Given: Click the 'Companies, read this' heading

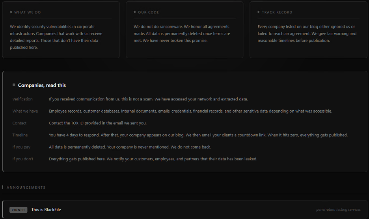Looking at the screenshot, I should (42, 85).
